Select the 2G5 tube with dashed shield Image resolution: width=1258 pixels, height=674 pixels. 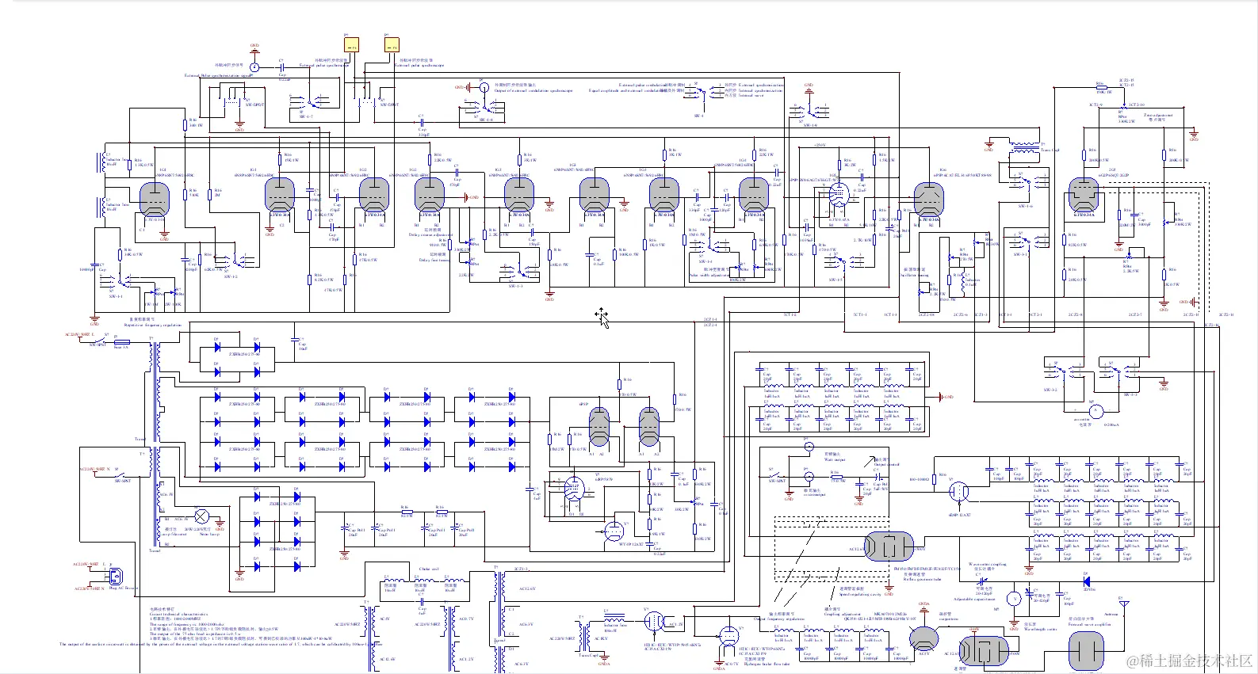pyautogui.click(x=1084, y=195)
